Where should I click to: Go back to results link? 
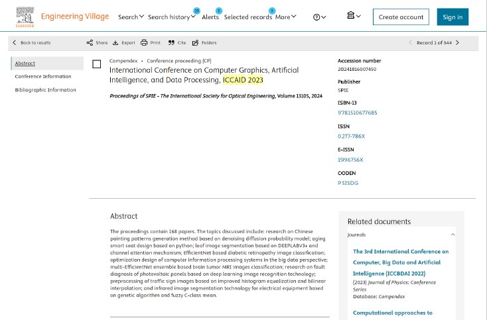click(32, 43)
